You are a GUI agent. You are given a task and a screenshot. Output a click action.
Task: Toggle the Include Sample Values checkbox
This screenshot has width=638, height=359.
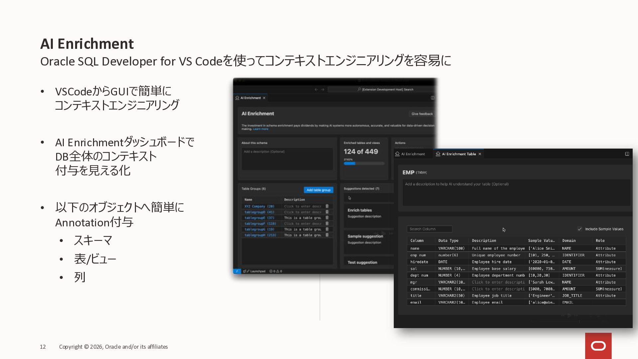tap(580, 229)
